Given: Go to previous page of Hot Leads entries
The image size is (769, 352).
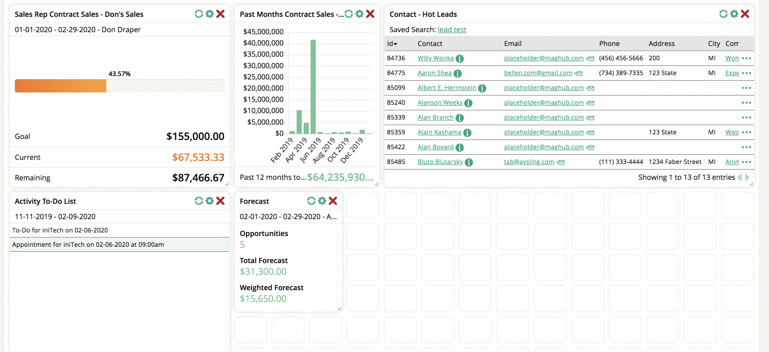Looking at the screenshot, I should tap(739, 177).
